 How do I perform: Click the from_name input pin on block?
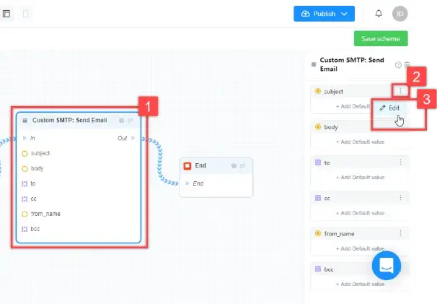click(25, 214)
